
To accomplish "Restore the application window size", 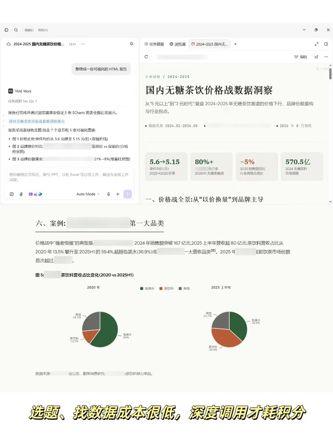I will pos(316,30).
